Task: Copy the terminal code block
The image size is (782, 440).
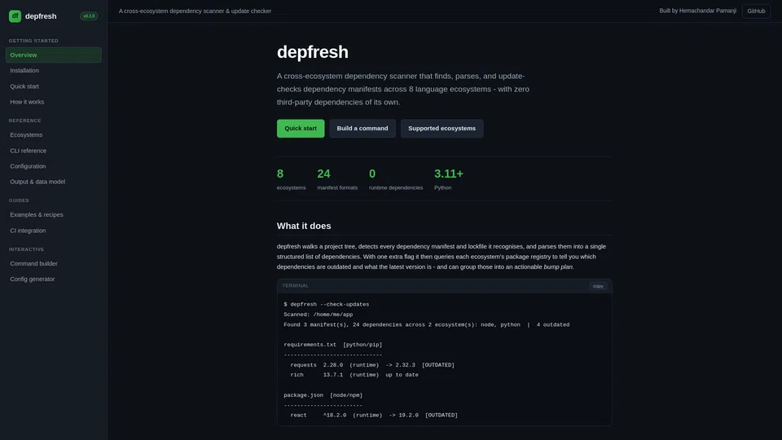Action: tap(598, 286)
